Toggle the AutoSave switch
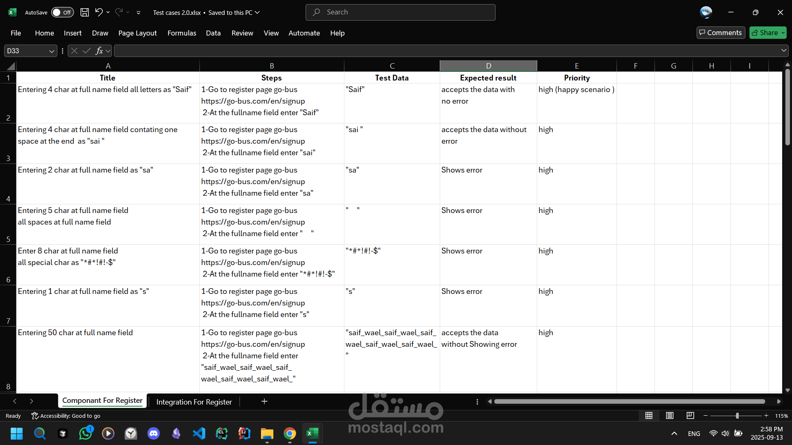 pos(62,12)
